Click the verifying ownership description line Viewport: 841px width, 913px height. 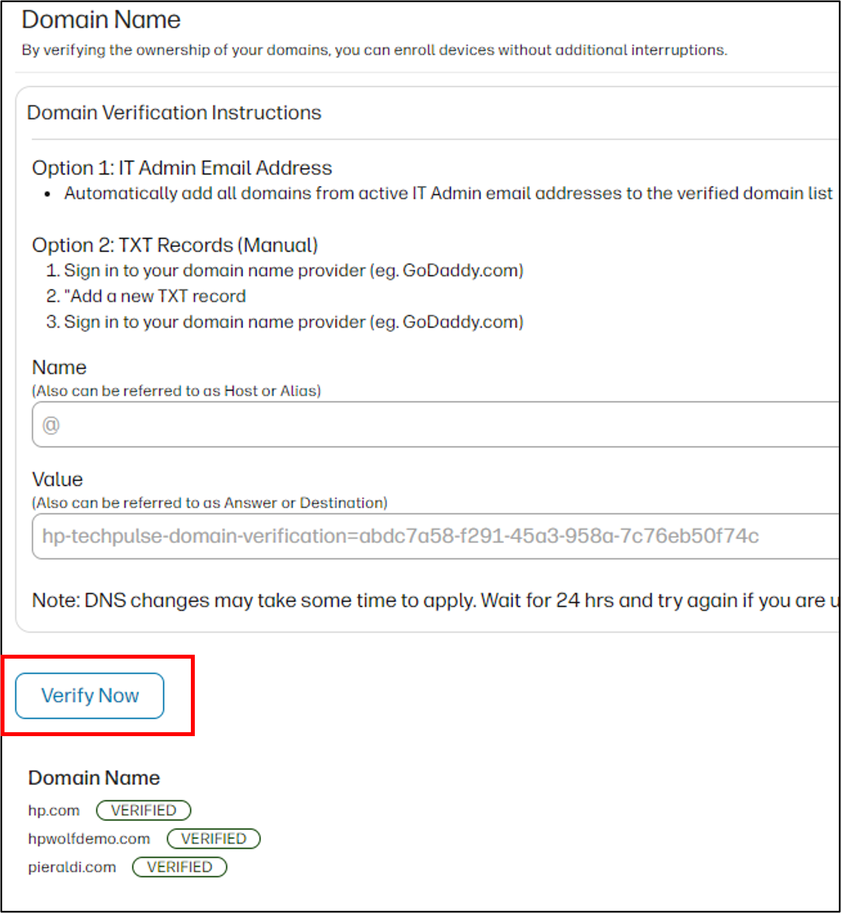[374, 50]
